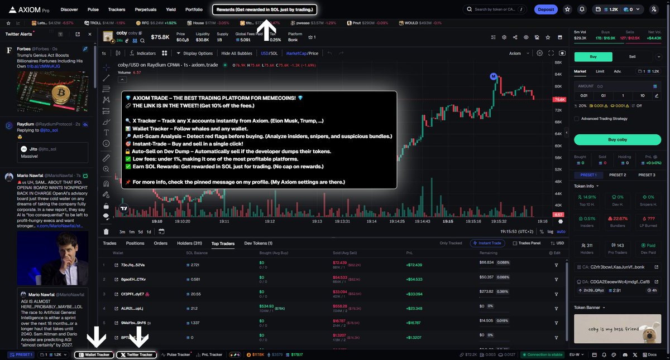Viewport: 670px width, 360px height.
Task: Open the Perpetuals page
Action: point(146,9)
